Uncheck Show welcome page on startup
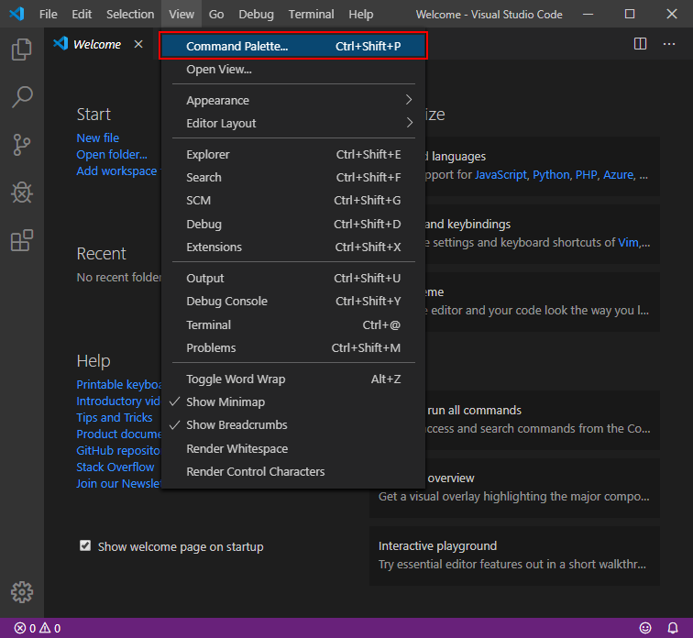Viewport: 693px width, 638px height. (85, 545)
